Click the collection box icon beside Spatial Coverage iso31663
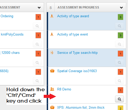Image resolution: width=128 pixels, height=110 pixels. pyautogui.click(x=52, y=71)
